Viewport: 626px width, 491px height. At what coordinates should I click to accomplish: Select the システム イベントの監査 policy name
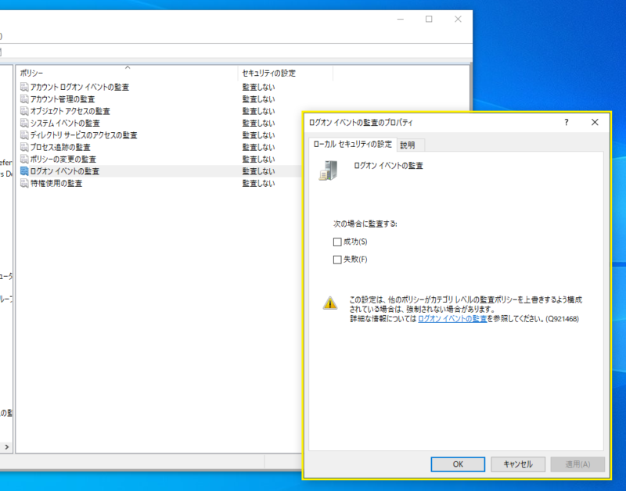pos(65,123)
